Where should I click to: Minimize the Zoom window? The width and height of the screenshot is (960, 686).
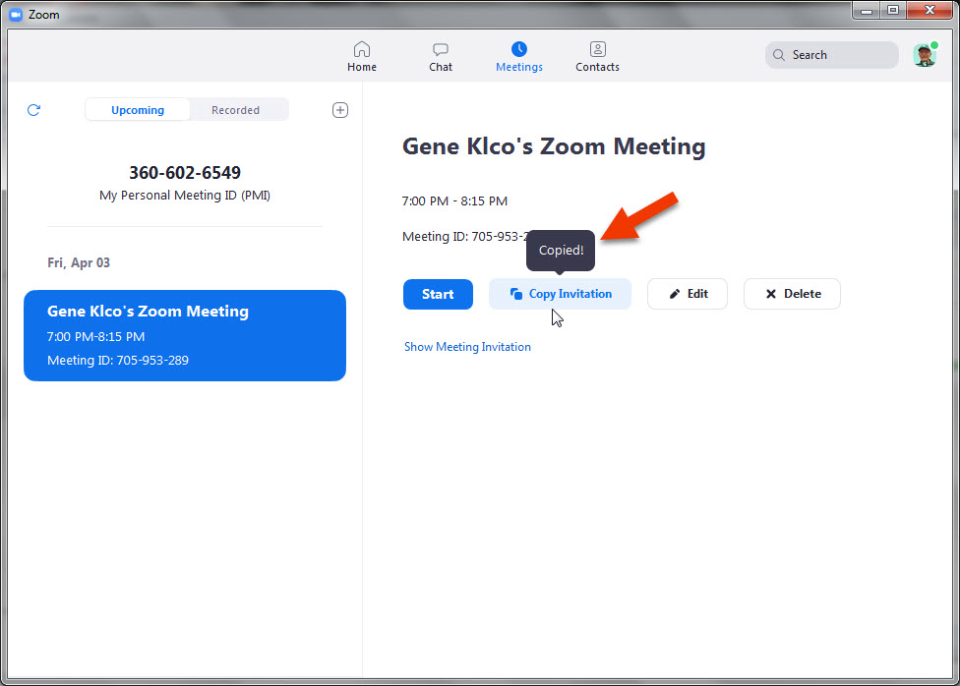[866, 11]
